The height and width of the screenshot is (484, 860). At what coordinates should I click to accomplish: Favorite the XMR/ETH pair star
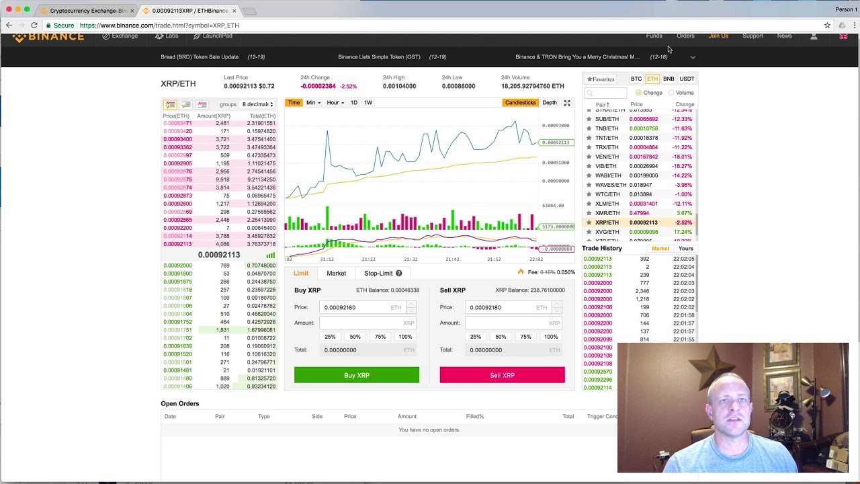pyautogui.click(x=589, y=213)
